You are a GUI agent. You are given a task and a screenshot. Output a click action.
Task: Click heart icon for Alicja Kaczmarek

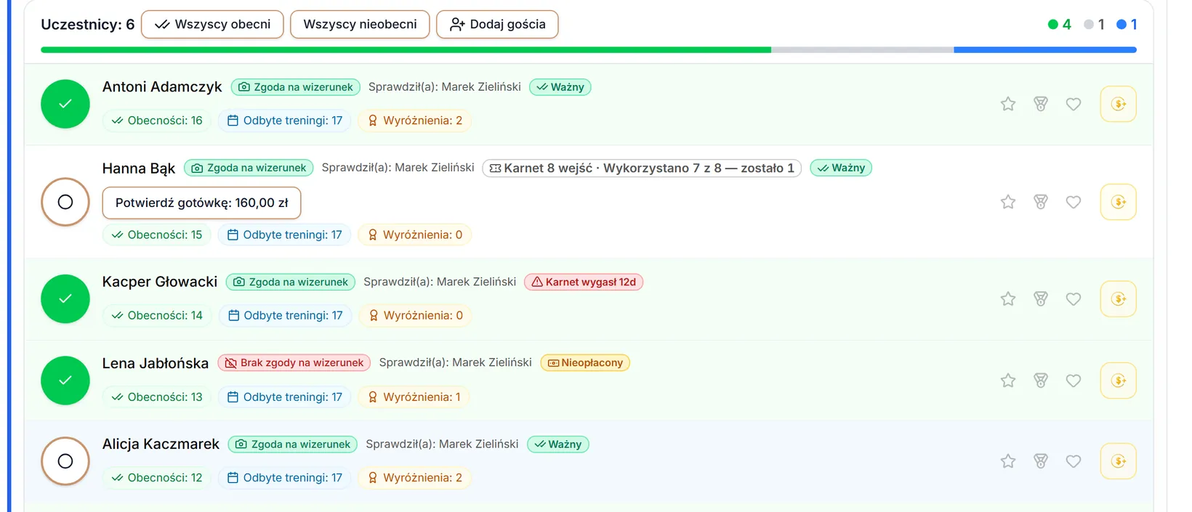point(1074,461)
